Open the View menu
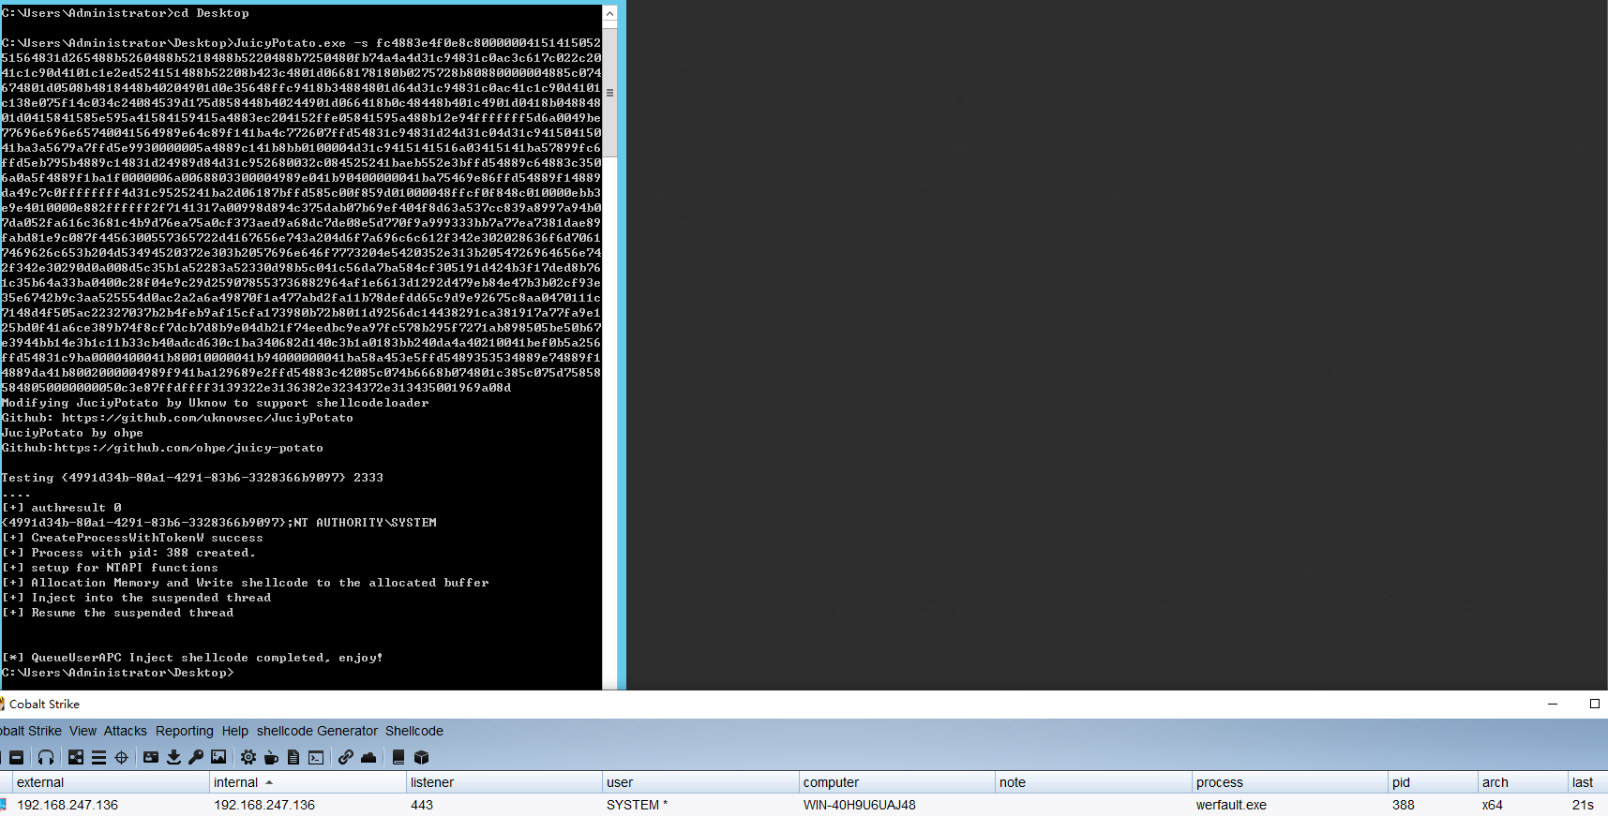 click(x=83, y=731)
